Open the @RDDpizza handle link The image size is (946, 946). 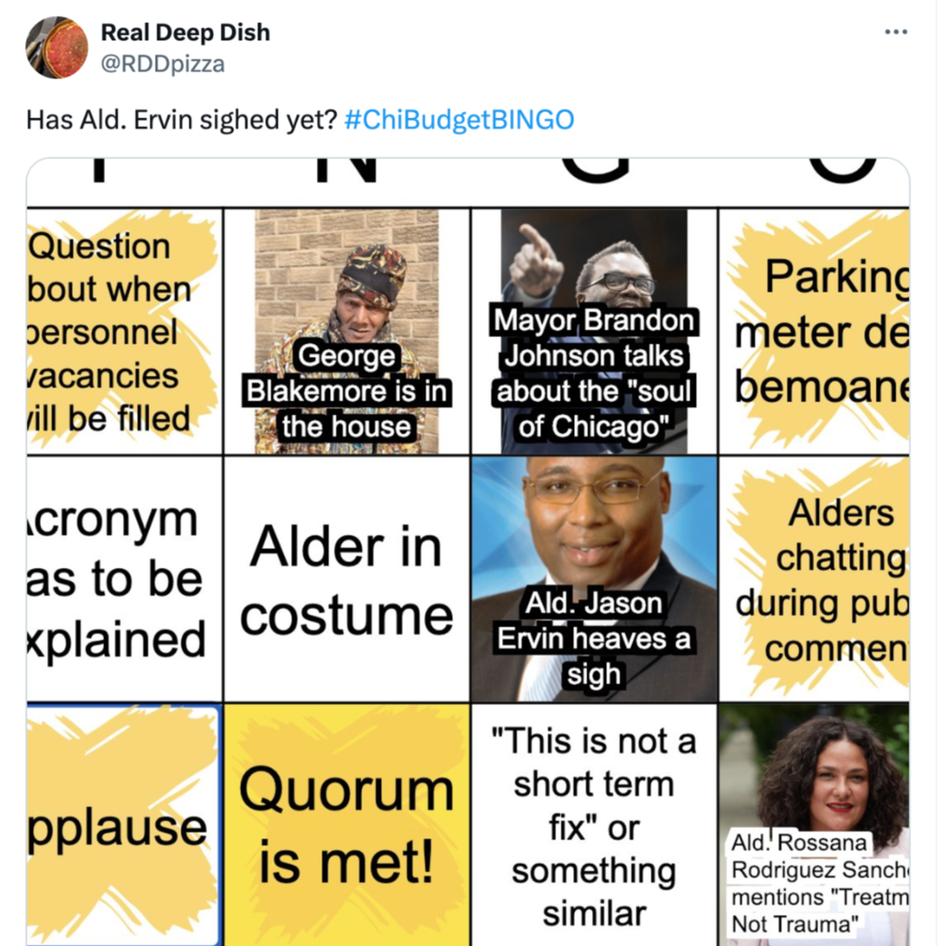162,63
